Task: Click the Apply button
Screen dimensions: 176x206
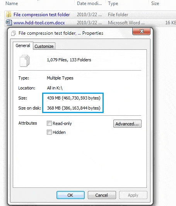Action: pyautogui.click(x=133, y=195)
